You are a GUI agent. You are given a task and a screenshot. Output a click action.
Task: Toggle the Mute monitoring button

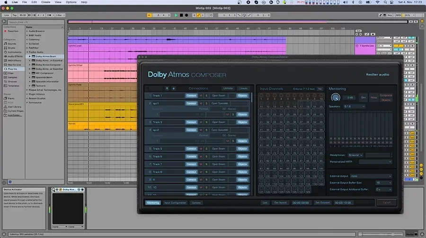click(374, 98)
